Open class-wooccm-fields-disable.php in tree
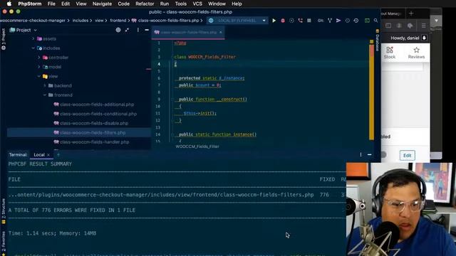 coord(94,123)
